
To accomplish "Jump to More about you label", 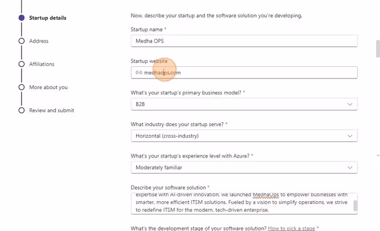I will pos(49,87).
